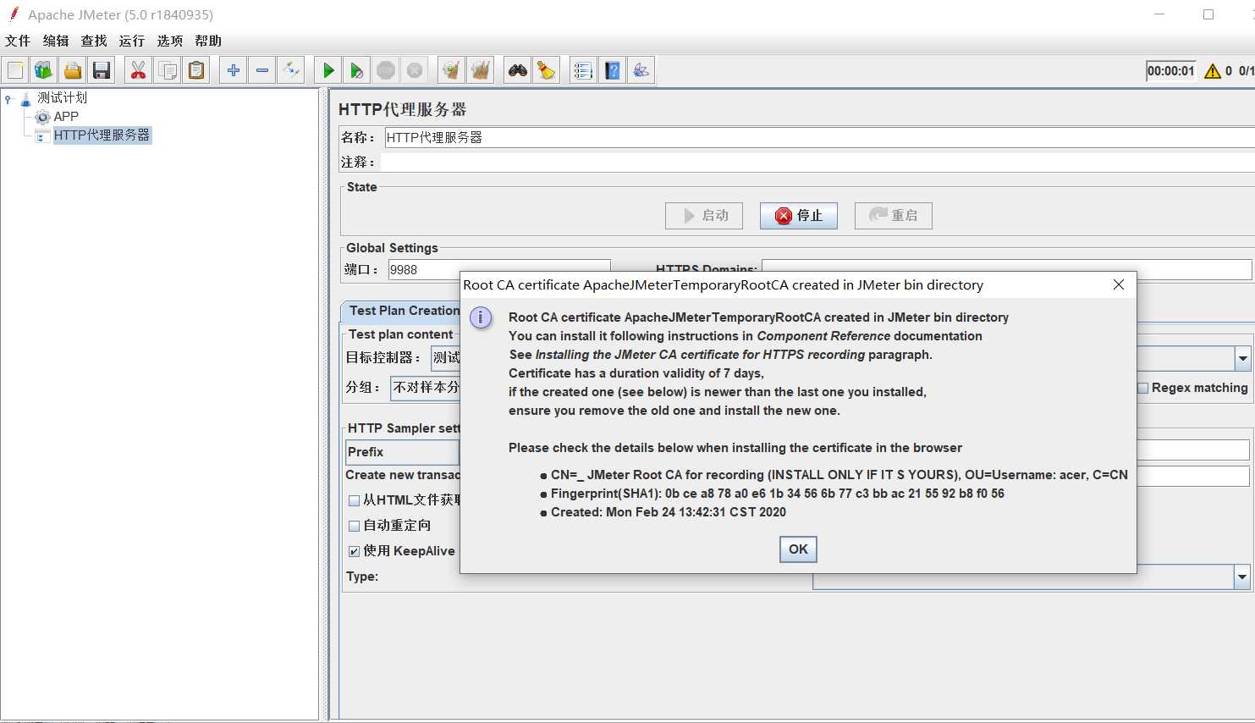
Task: Select 测试计划 root tree item
Action: click(62, 98)
